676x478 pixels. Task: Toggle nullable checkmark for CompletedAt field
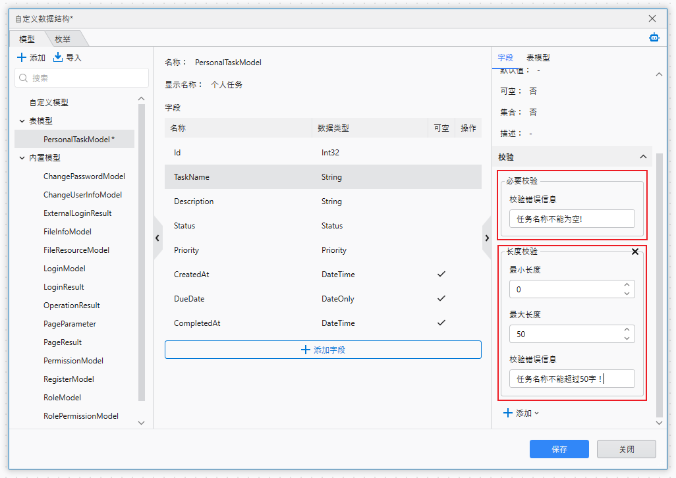point(441,323)
